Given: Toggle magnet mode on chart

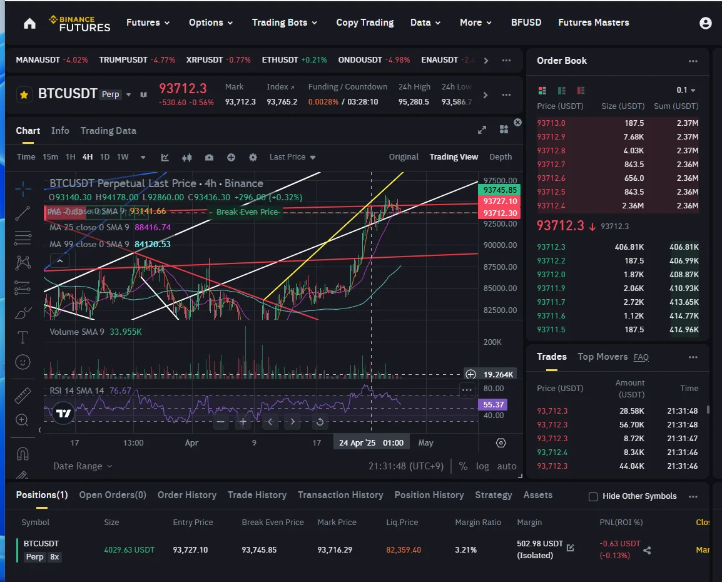Looking at the screenshot, I should point(23,454).
